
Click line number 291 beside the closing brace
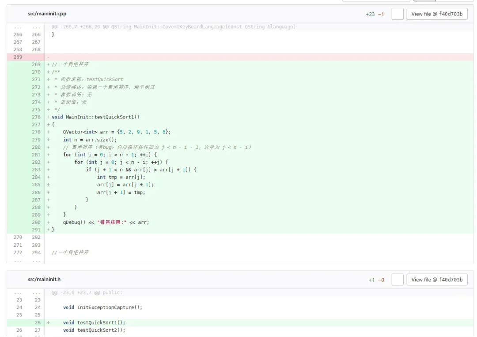click(36, 230)
